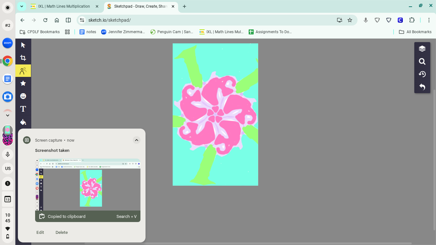Open All Bookmarks folder

(x=415, y=32)
